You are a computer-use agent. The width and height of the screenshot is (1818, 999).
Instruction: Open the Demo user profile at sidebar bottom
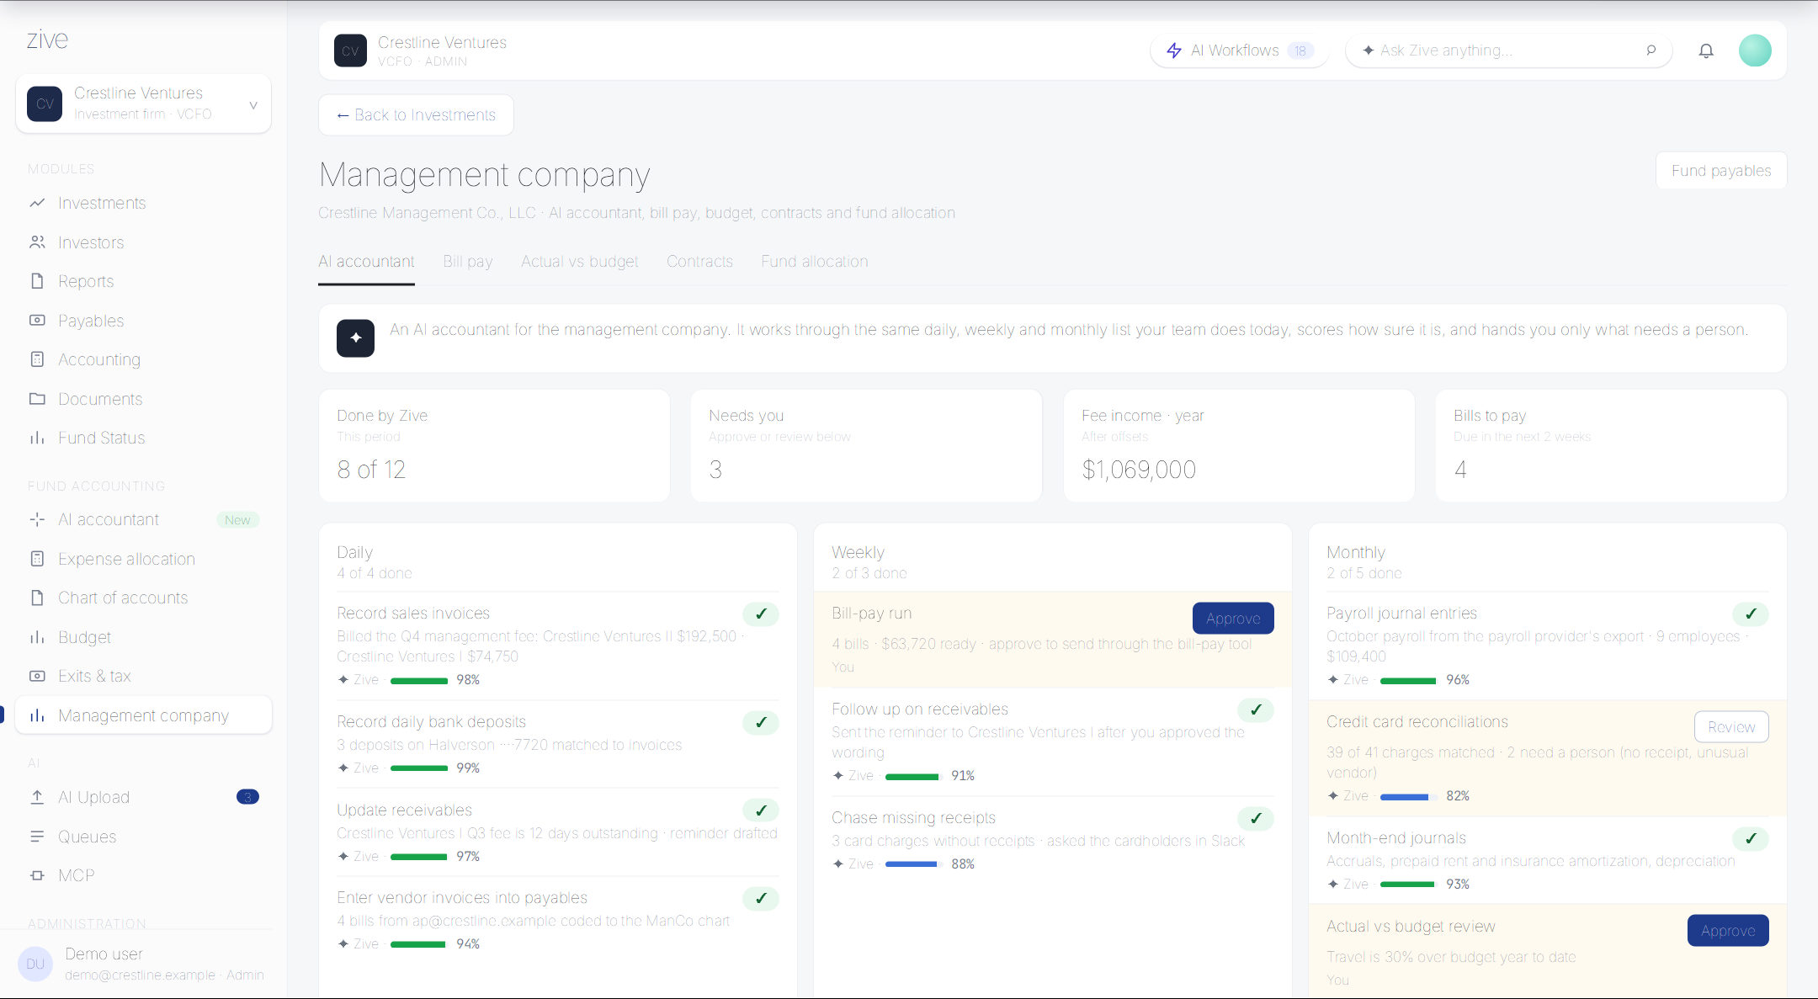tap(143, 964)
